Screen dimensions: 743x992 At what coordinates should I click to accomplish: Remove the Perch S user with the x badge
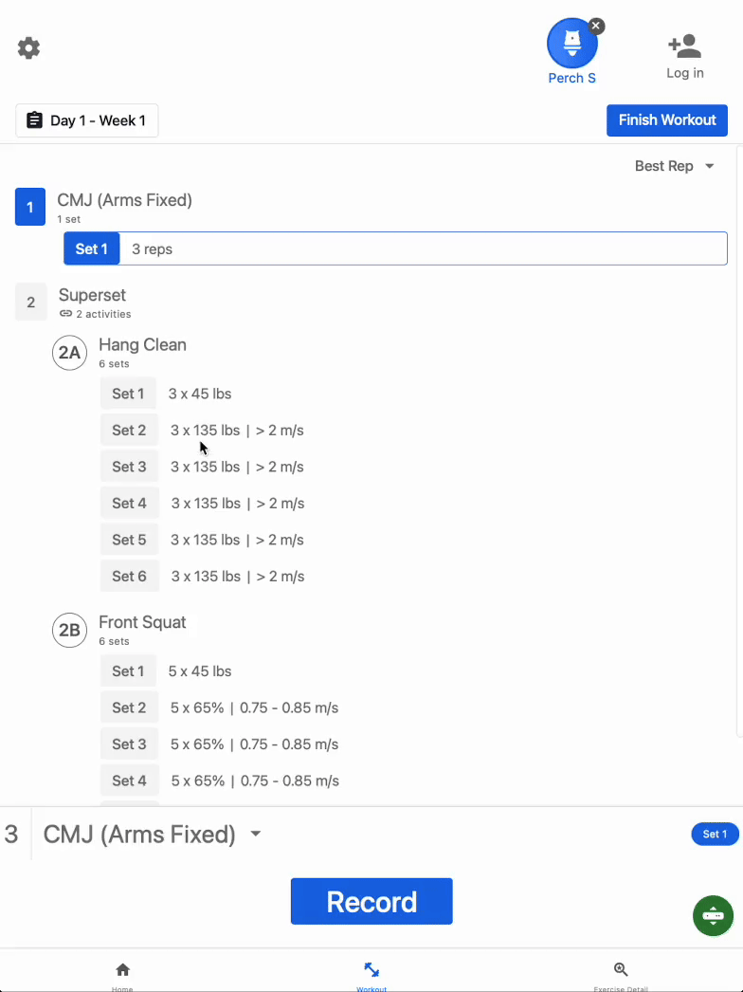click(596, 27)
